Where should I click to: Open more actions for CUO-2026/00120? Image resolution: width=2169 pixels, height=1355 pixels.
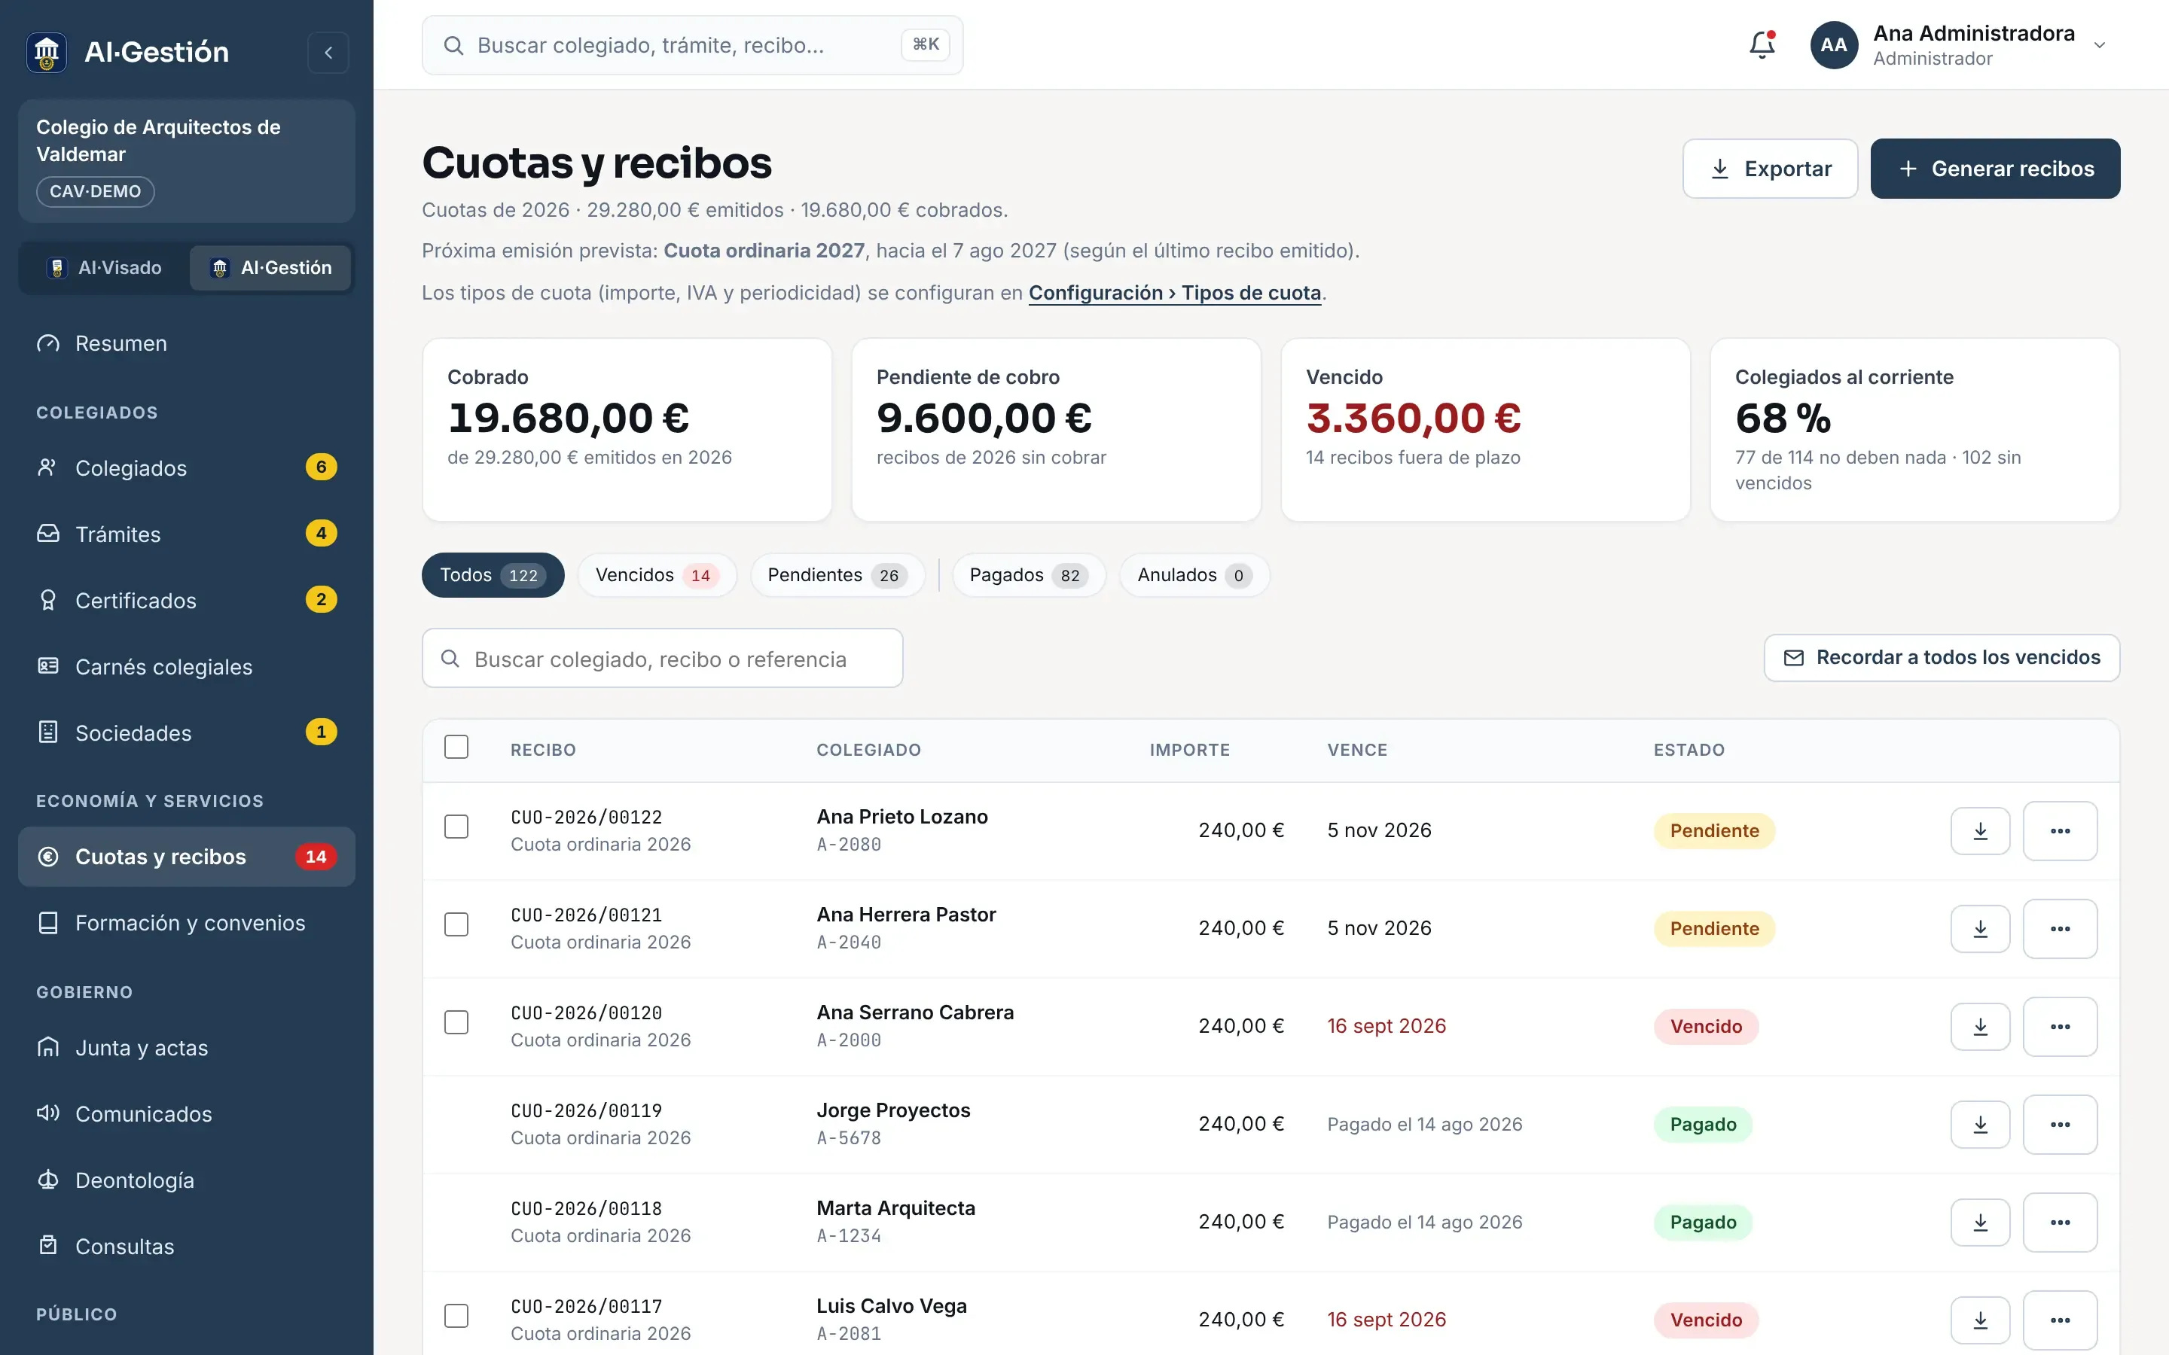pos(2060,1026)
